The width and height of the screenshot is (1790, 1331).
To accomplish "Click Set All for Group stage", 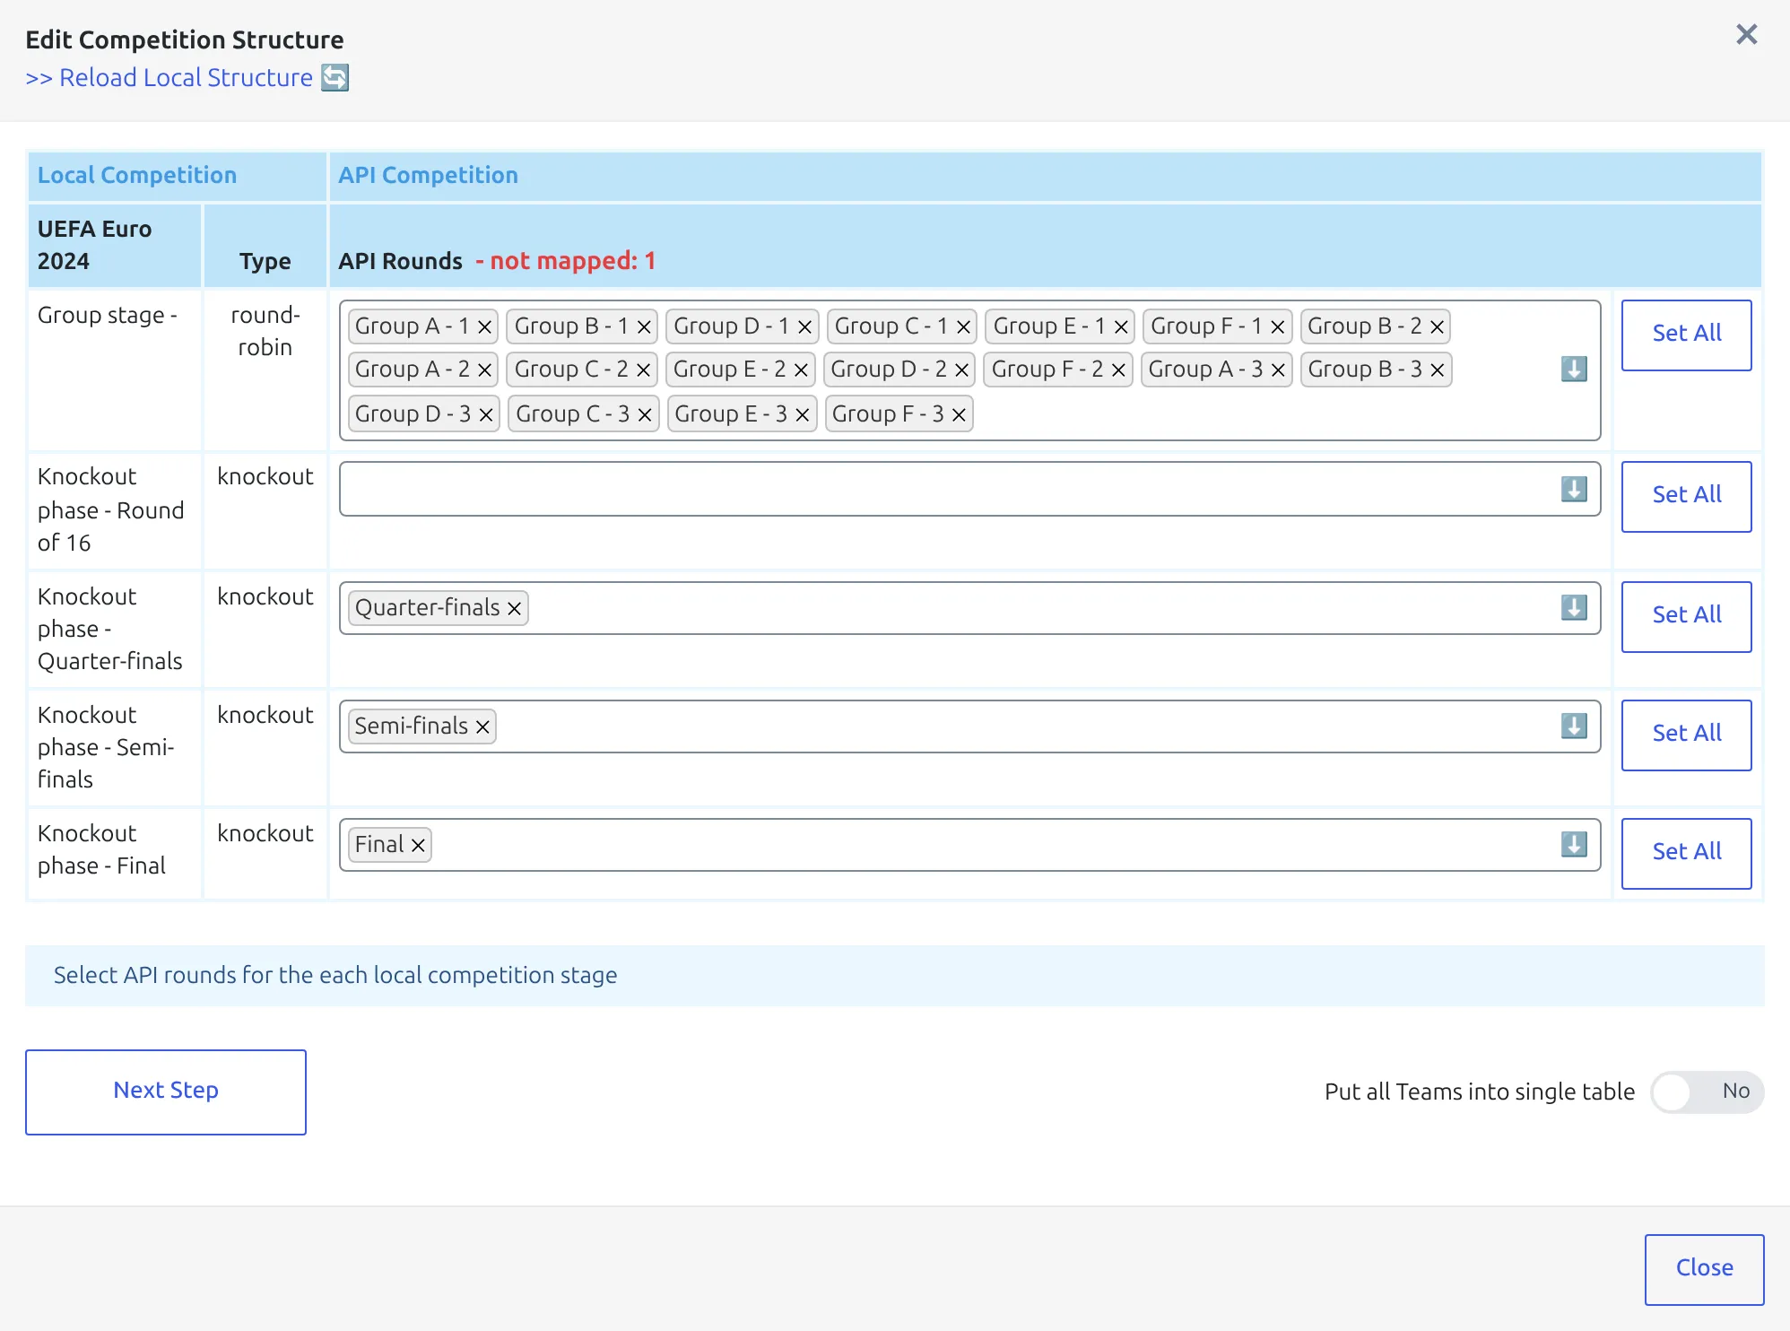I will [x=1686, y=335].
